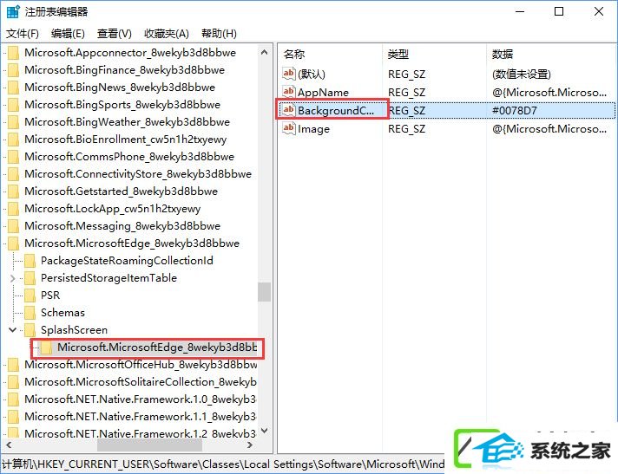Select folder icon of Microsoft.Getstarted_8wekyb3d8bbwe
Viewport: 618px width, 474px height.
(13, 192)
